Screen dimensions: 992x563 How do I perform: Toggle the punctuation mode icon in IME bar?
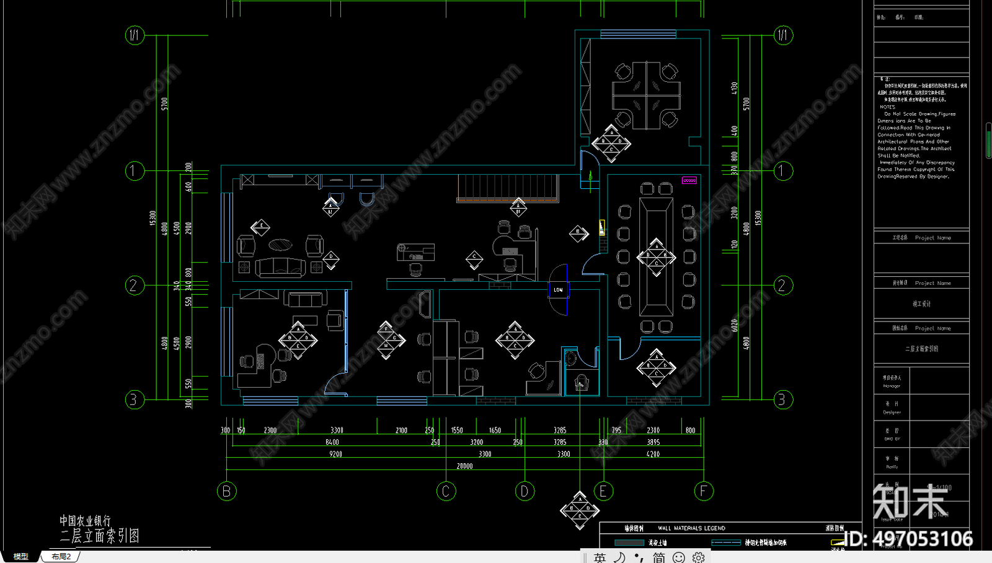pyautogui.click(x=639, y=557)
